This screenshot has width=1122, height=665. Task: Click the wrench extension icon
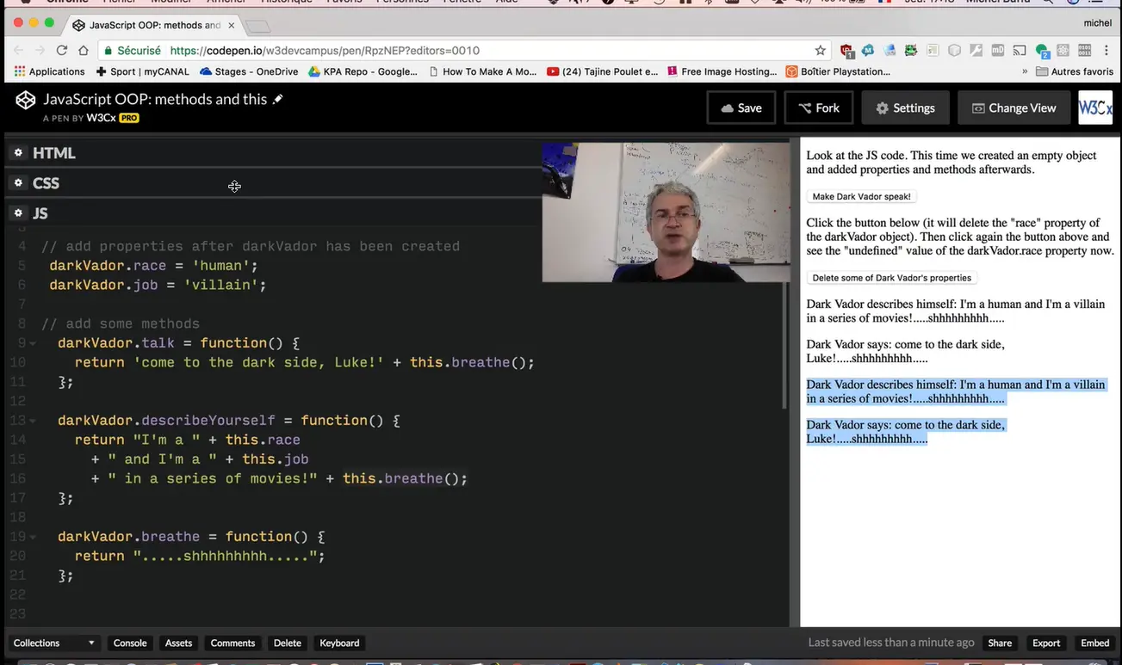coord(976,51)
